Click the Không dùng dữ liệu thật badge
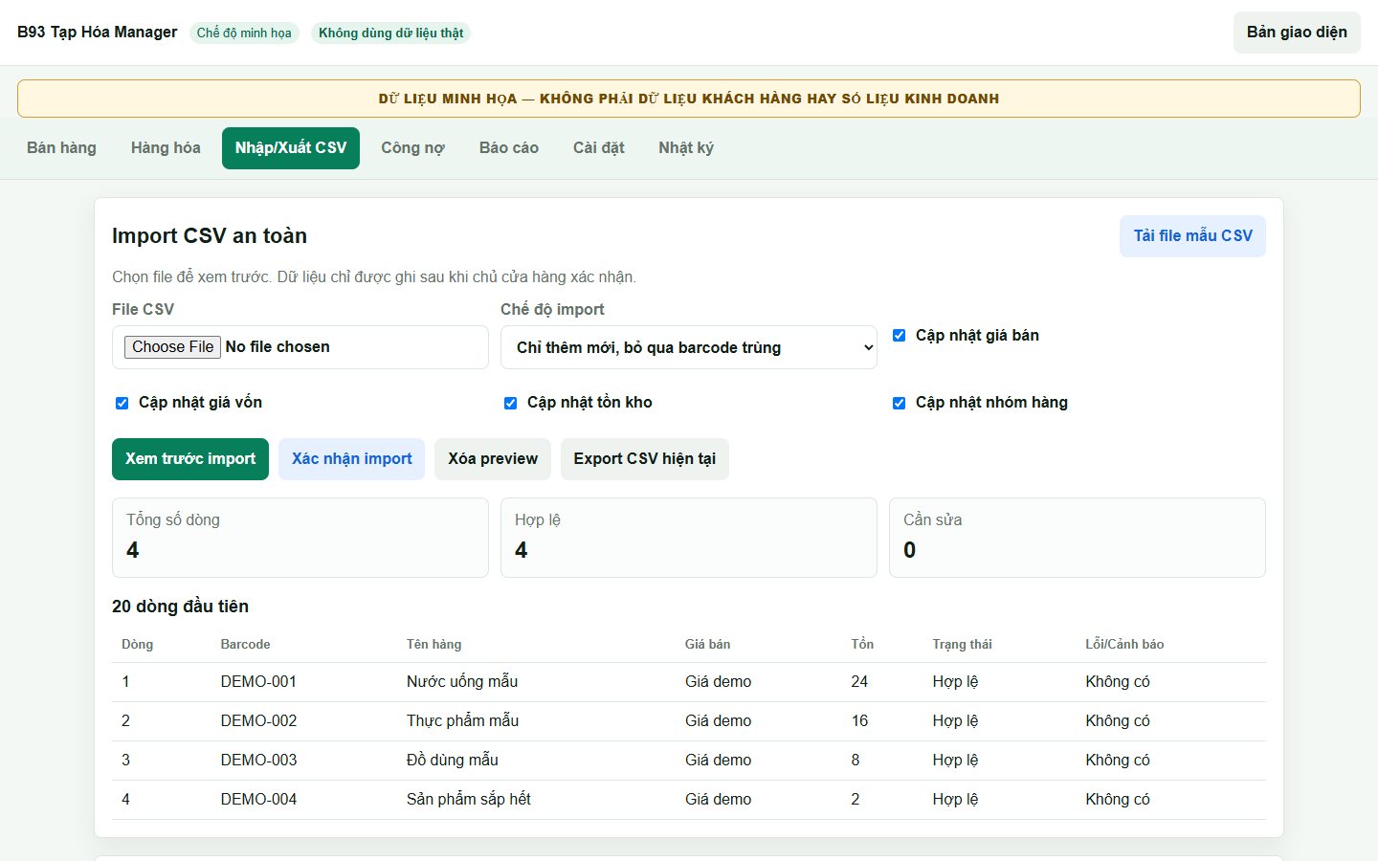This screenshot has width=1378, height=861. 390,33
